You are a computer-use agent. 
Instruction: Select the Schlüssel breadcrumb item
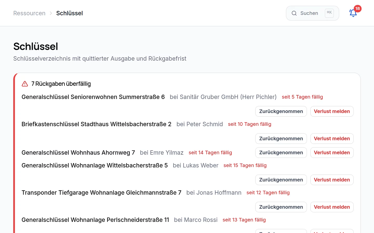pos(70,13)
